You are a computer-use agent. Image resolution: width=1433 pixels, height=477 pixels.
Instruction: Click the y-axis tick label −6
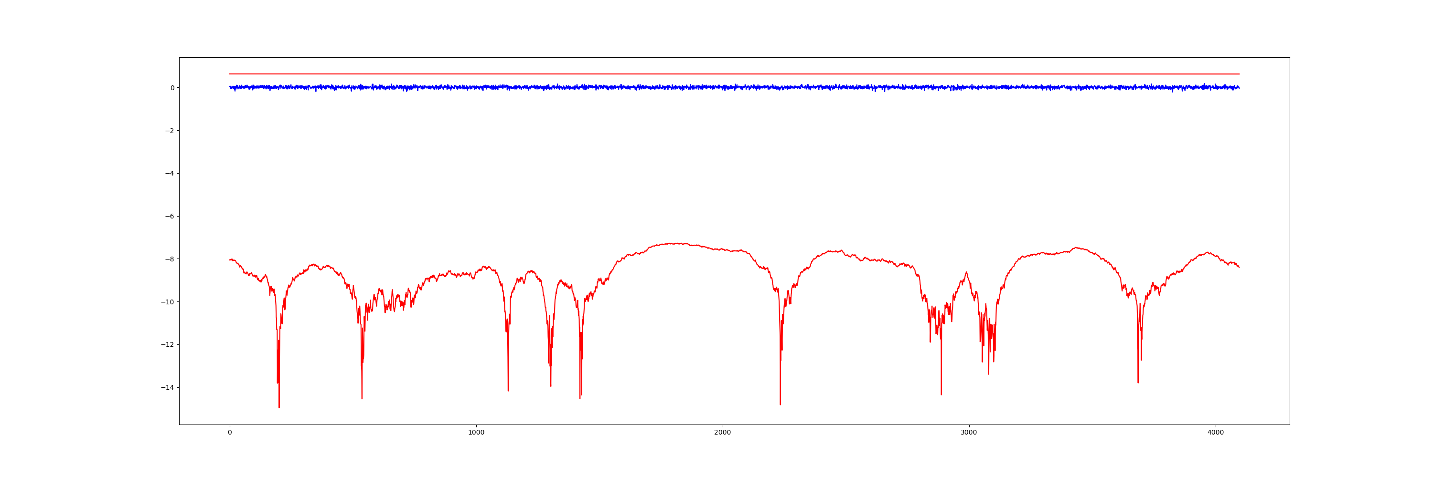click(x=170, y=216)
